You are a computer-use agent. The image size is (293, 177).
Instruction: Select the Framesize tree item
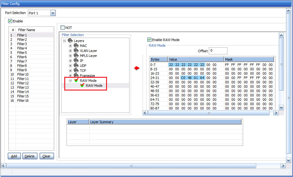point(87,76)
